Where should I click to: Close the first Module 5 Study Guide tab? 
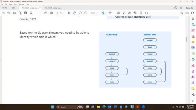(x=40, y=8)
